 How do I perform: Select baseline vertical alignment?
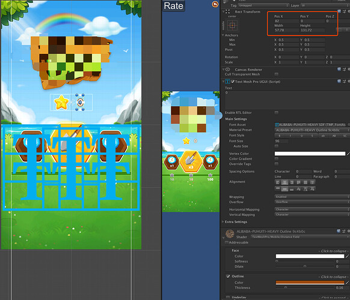[x=298, y=189]
